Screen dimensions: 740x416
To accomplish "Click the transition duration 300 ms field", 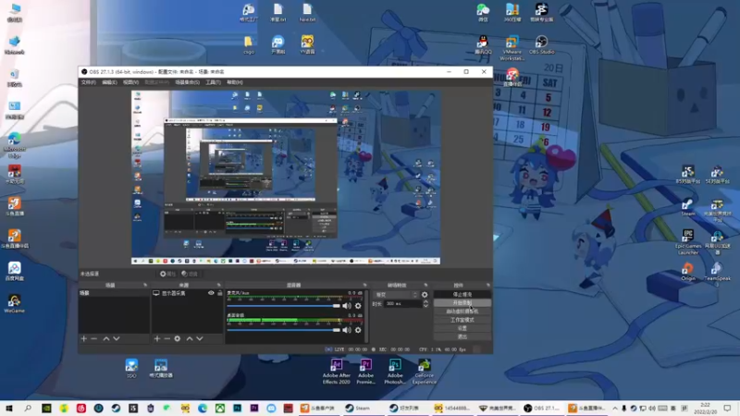I will tap(402, 304).
